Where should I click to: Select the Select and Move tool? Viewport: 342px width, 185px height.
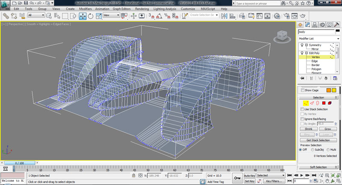(83, 16)
